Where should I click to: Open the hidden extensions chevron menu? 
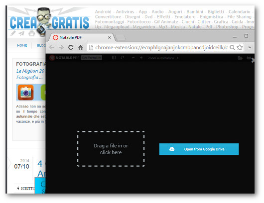point(250,48)
